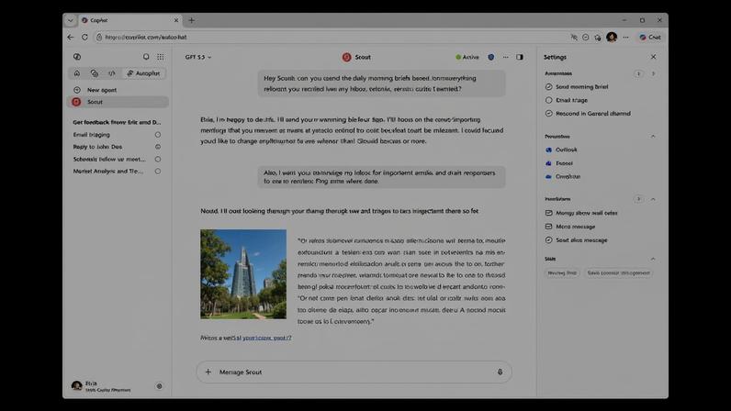The height and width of the screenshot is (411, 731).
Task: Activate the microphone in message box
Action: click(x=500, y=372)
